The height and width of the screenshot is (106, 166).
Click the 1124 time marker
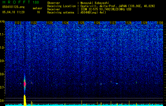pyautogui.click(x=65, y=23)
